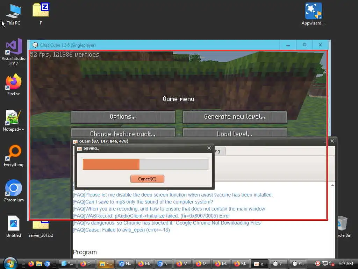Open Options in ClassiCube game menu
The width and height of the screenshot is (358, 269).
pyautogui.click(x=123, y=117)
